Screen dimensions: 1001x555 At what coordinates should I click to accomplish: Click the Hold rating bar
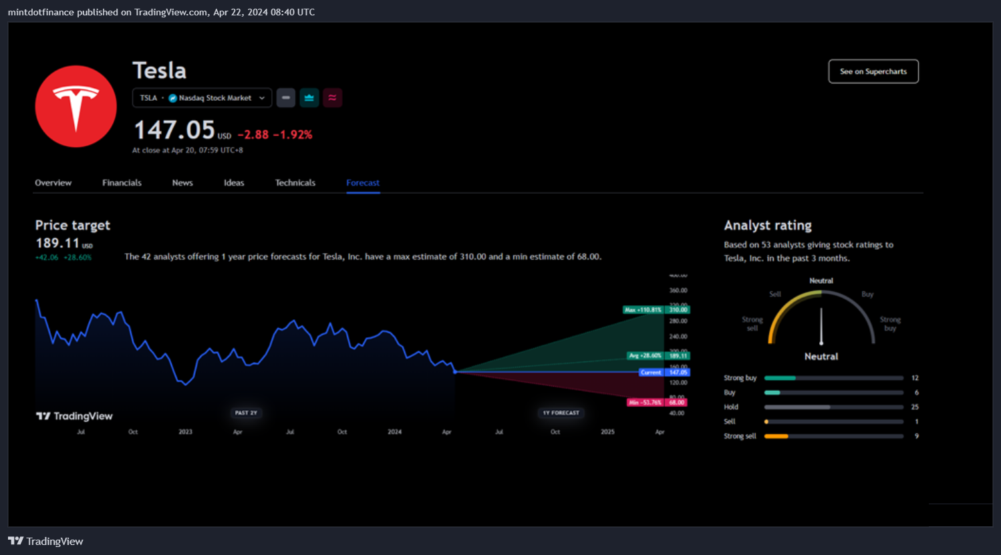click(834, 407)
